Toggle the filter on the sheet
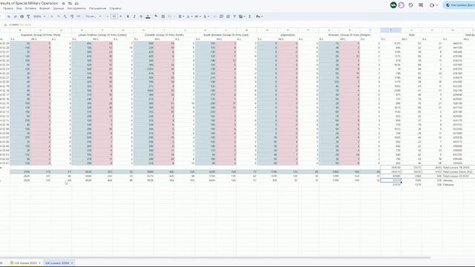Image resolution: width=475 pixels, height=267 pixels. click(x=235, y=16)
